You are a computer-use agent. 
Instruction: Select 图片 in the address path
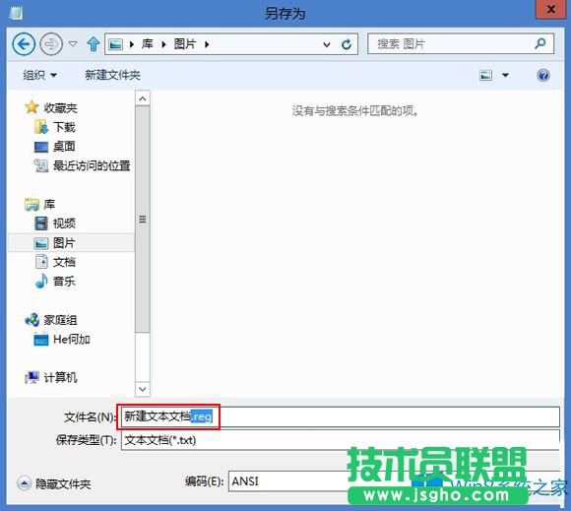point(185,44)
